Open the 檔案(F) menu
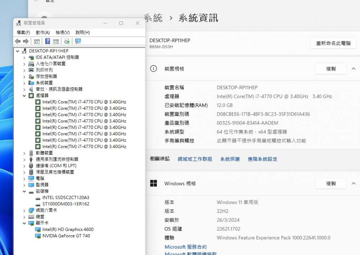Image resolution: width=360 pixels, height=255 pixels. pyautogui.click(x=23, y=32)
